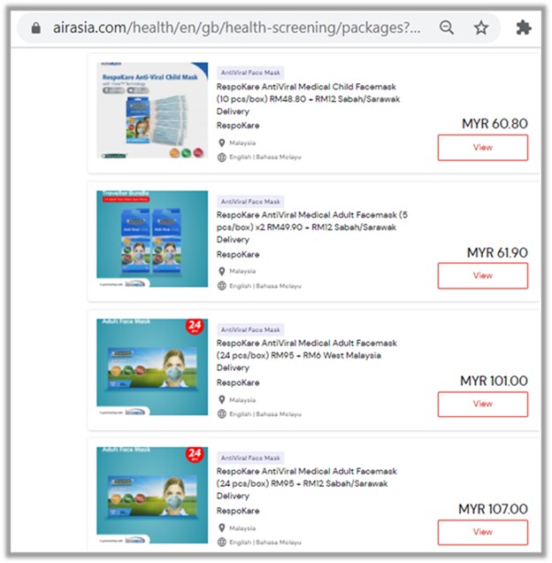Viewport: 552px width, 563px height.
Task: Open the Child Facemask 10 pcs/box title link
Action: (308, 99)
